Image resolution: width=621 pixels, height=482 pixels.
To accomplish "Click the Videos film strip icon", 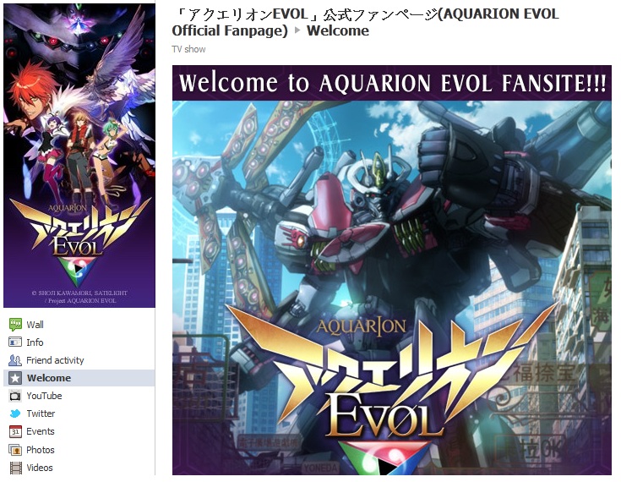I will (15, 468).
